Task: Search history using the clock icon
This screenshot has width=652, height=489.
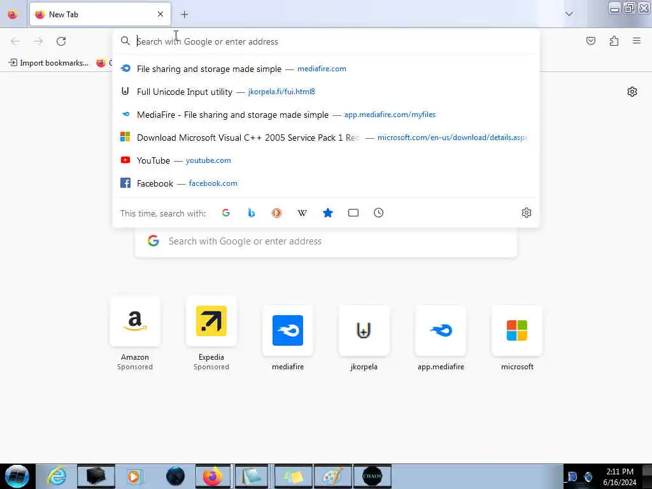Action: (x=378, y=213)
